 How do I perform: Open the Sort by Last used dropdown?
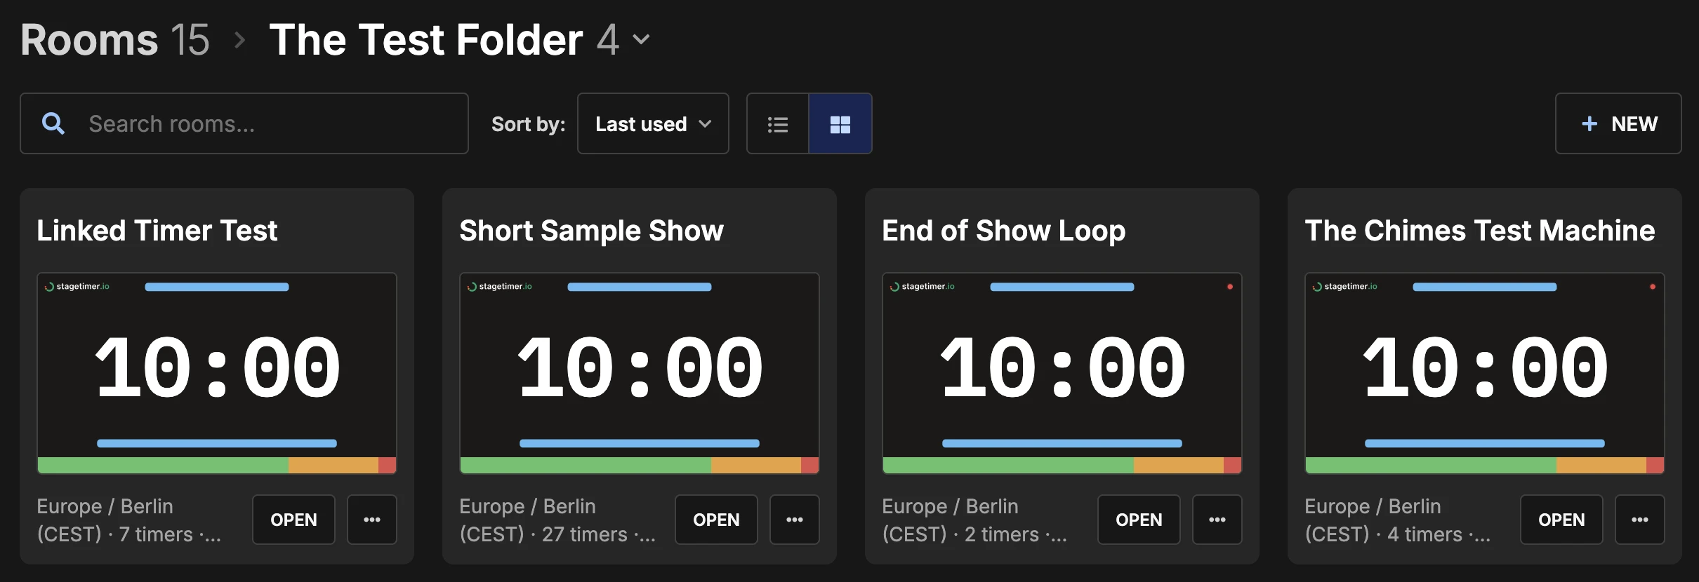pyautogui.click(x=653, y=124)
